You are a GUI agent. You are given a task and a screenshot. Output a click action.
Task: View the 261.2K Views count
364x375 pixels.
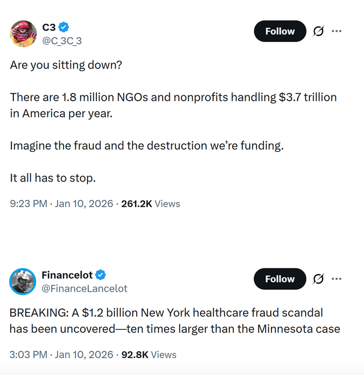[x=151, y=204]
